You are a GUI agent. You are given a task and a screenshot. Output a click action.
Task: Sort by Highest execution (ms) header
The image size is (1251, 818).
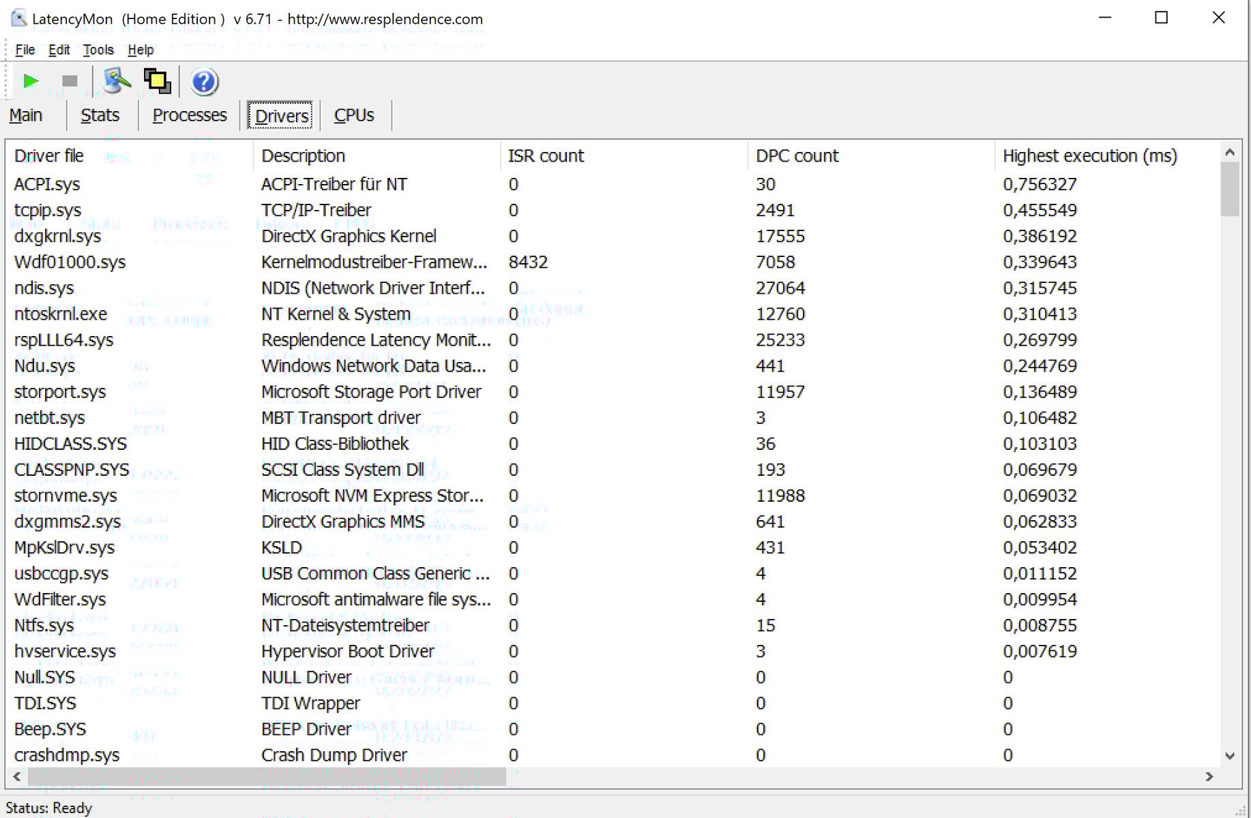pyautogui.click(x=1107, y=156)
